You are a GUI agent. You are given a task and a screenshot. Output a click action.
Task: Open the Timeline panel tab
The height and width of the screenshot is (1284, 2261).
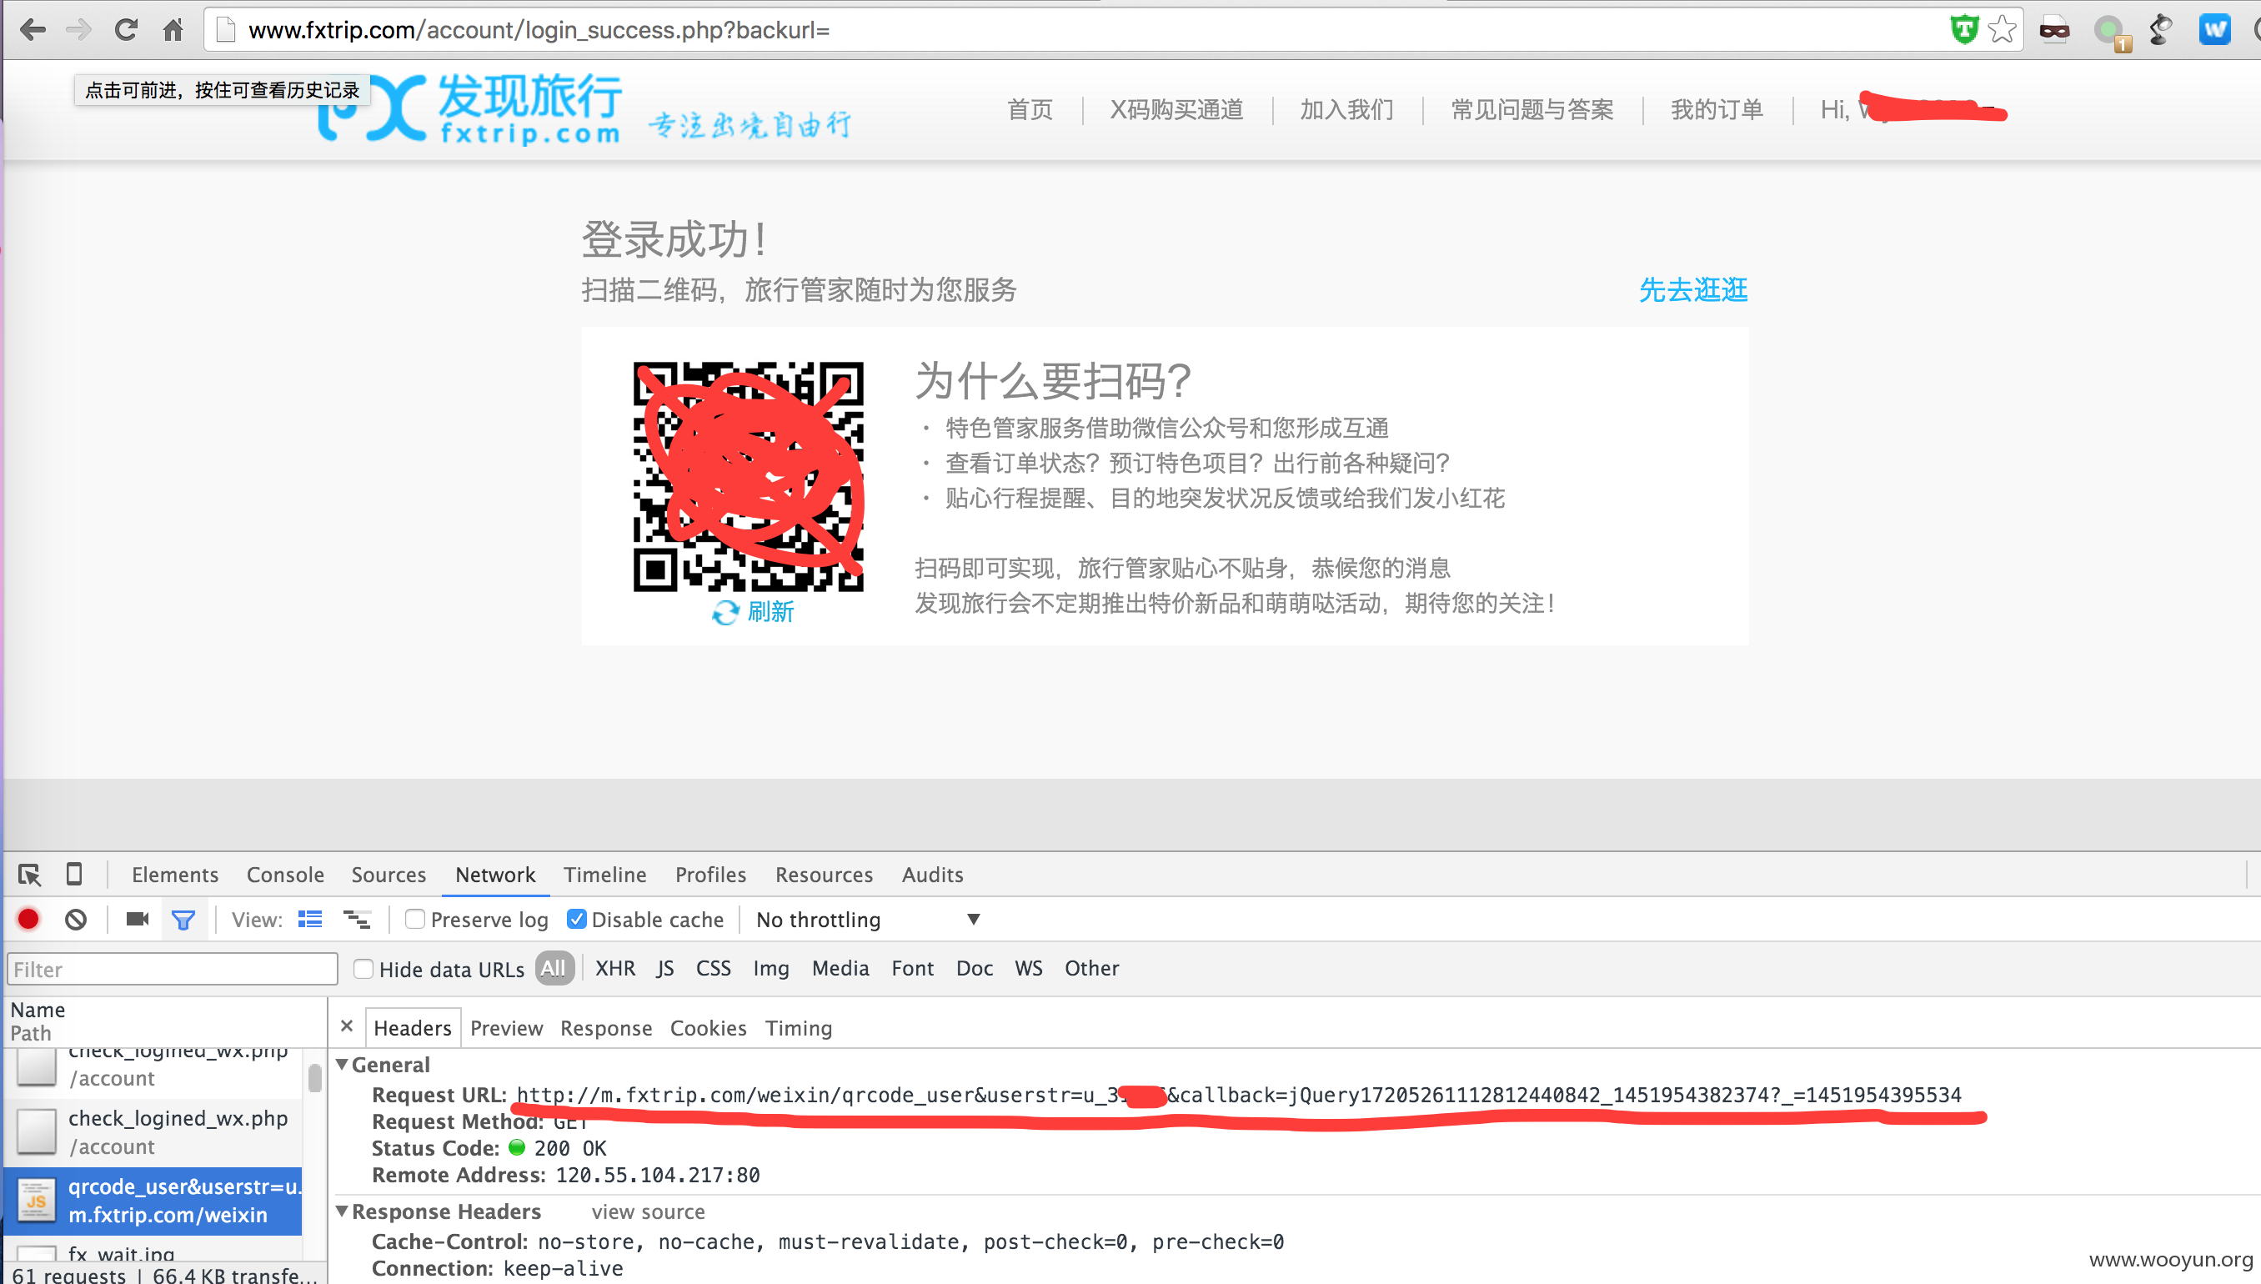click(x=605, y=875)
